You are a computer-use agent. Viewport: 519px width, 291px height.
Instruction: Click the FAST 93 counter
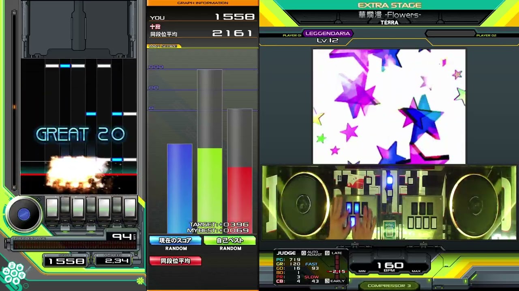coord(312,266)
